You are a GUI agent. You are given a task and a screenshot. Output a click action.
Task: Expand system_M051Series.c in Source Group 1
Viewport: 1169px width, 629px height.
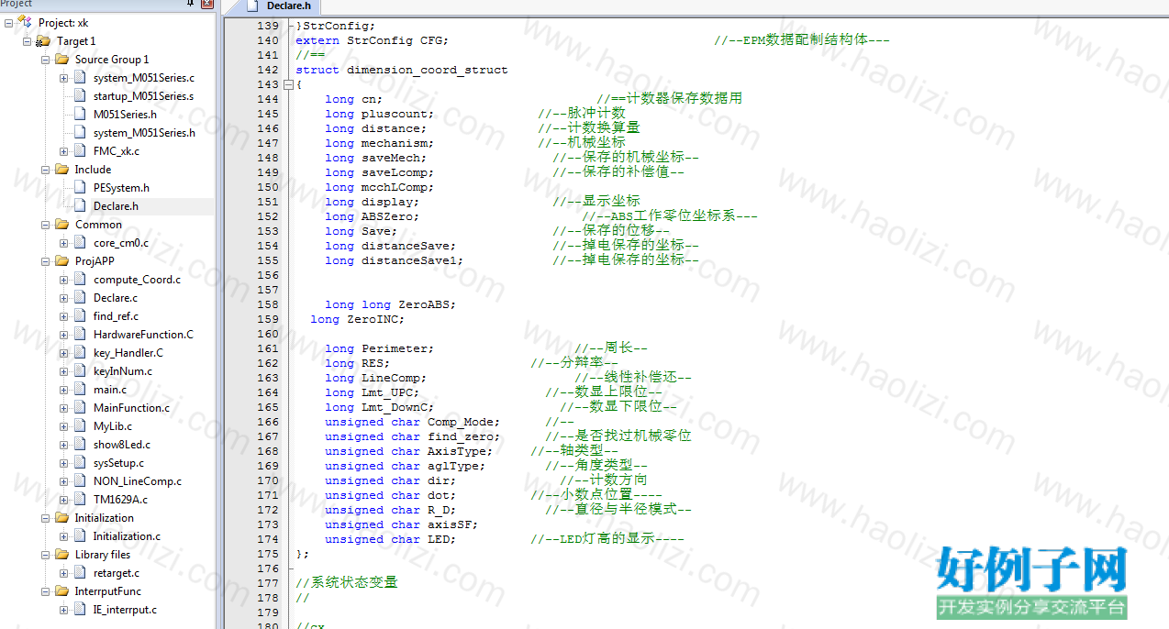tap(63, 78)
